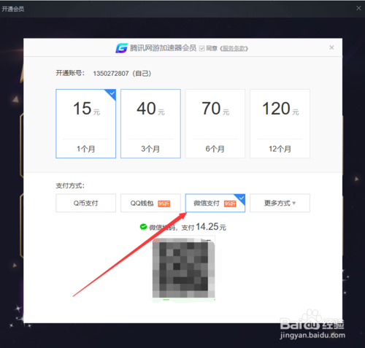Click the 支付方式 label

point(70,186)
